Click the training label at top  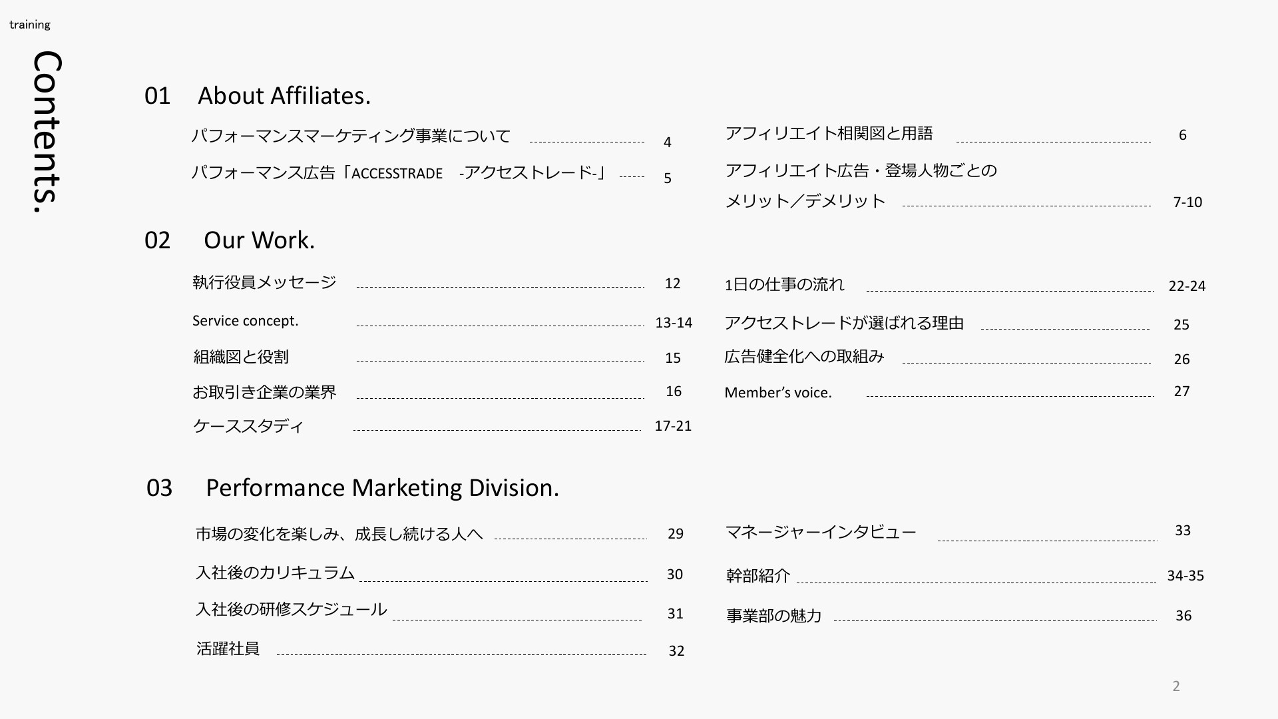click(x=30, y=25)
